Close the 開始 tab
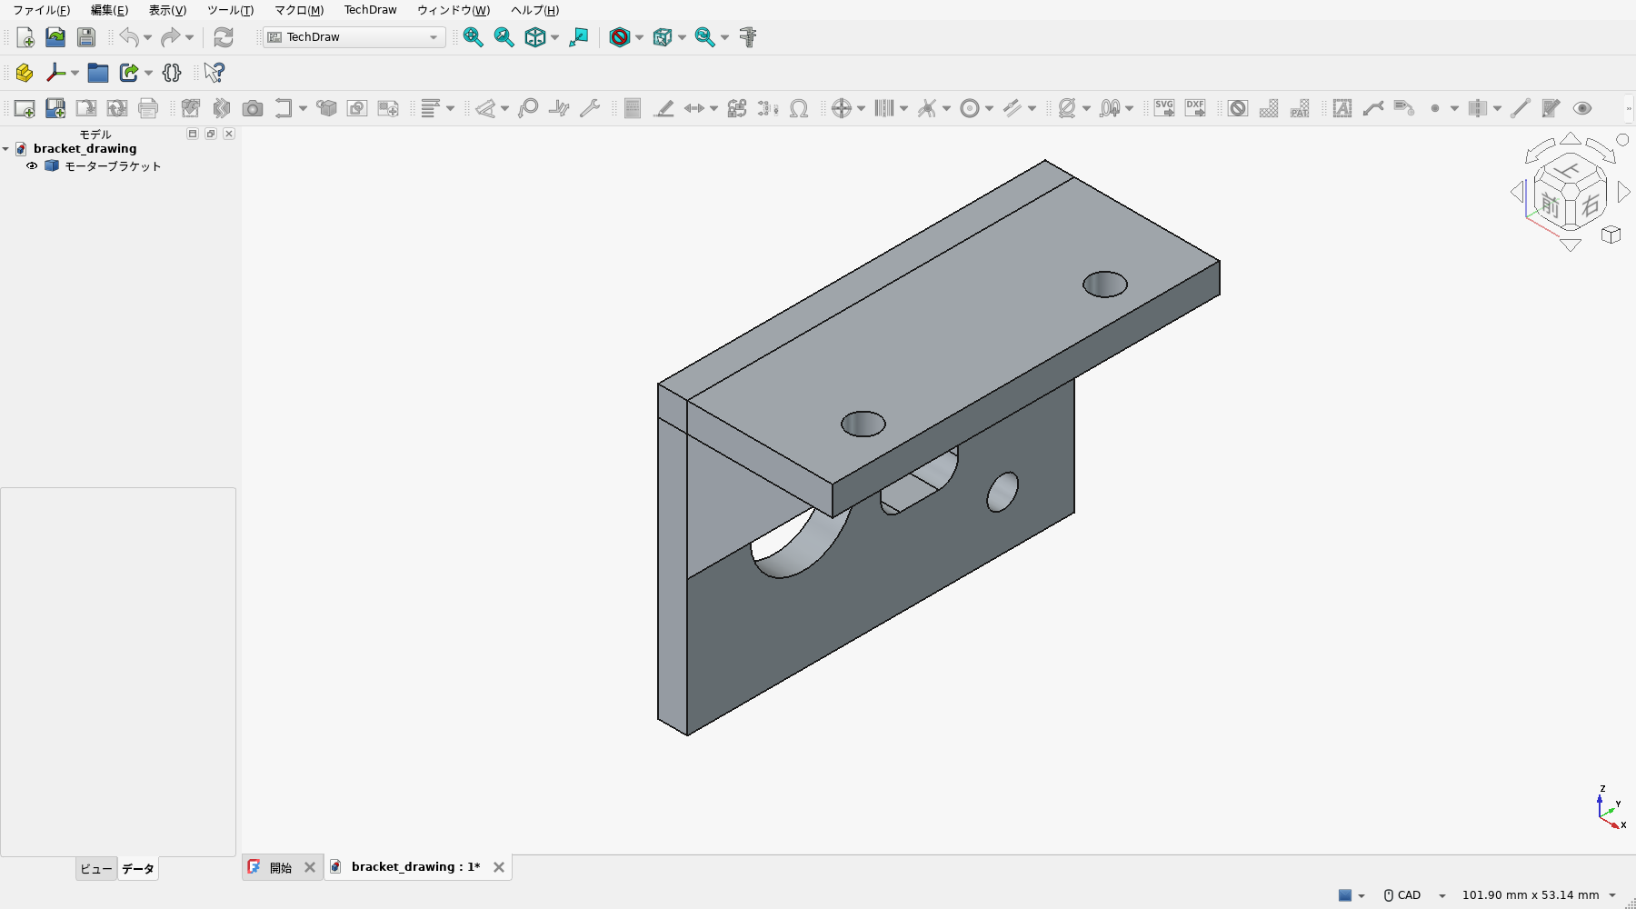Viewport: 1636px width, 909px height. point(310,867)
